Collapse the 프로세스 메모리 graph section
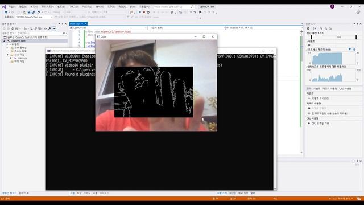This screenshot has width=364, height=205. click(307, 50)
